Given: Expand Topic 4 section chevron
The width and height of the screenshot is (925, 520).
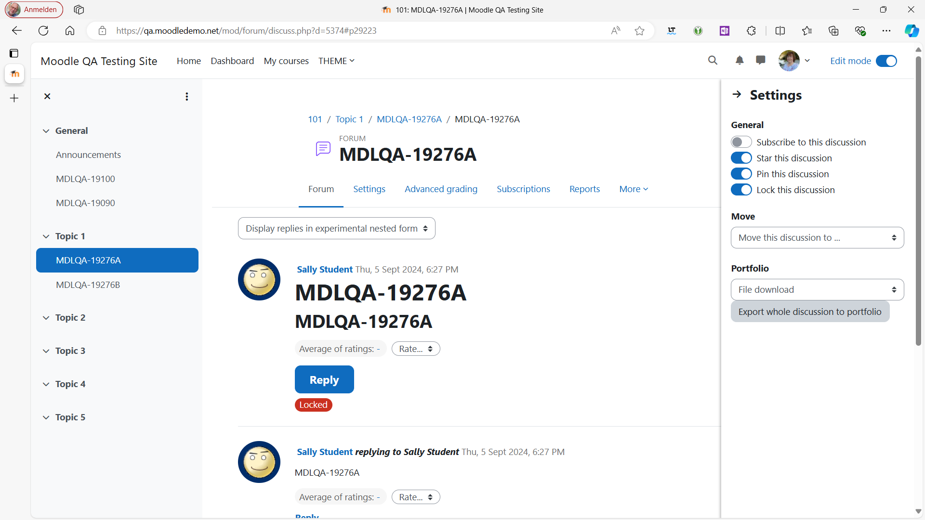Looking at the screenshot, I should coord(46,384).
